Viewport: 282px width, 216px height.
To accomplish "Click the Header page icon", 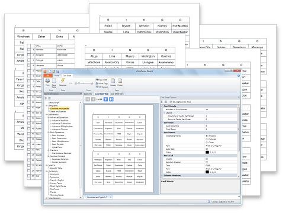I will [113, 80].
